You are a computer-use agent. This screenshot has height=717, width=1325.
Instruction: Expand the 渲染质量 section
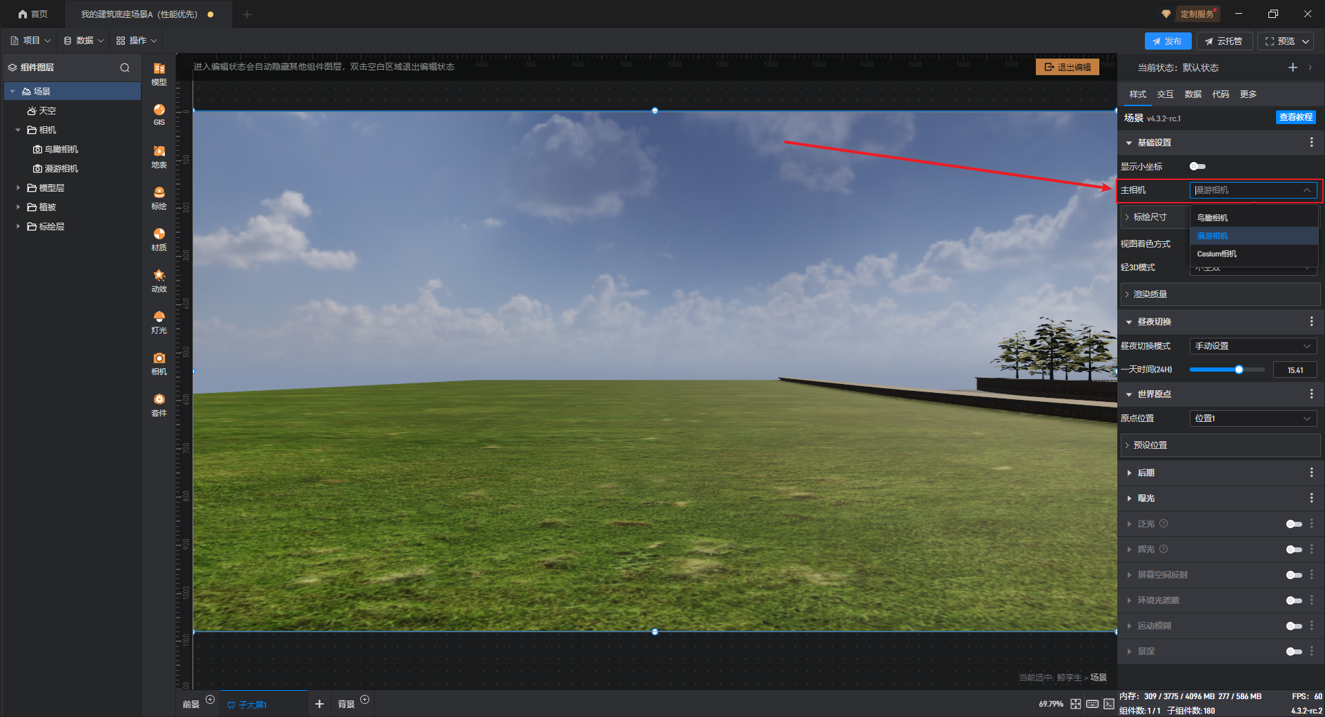coord(1220,294)
